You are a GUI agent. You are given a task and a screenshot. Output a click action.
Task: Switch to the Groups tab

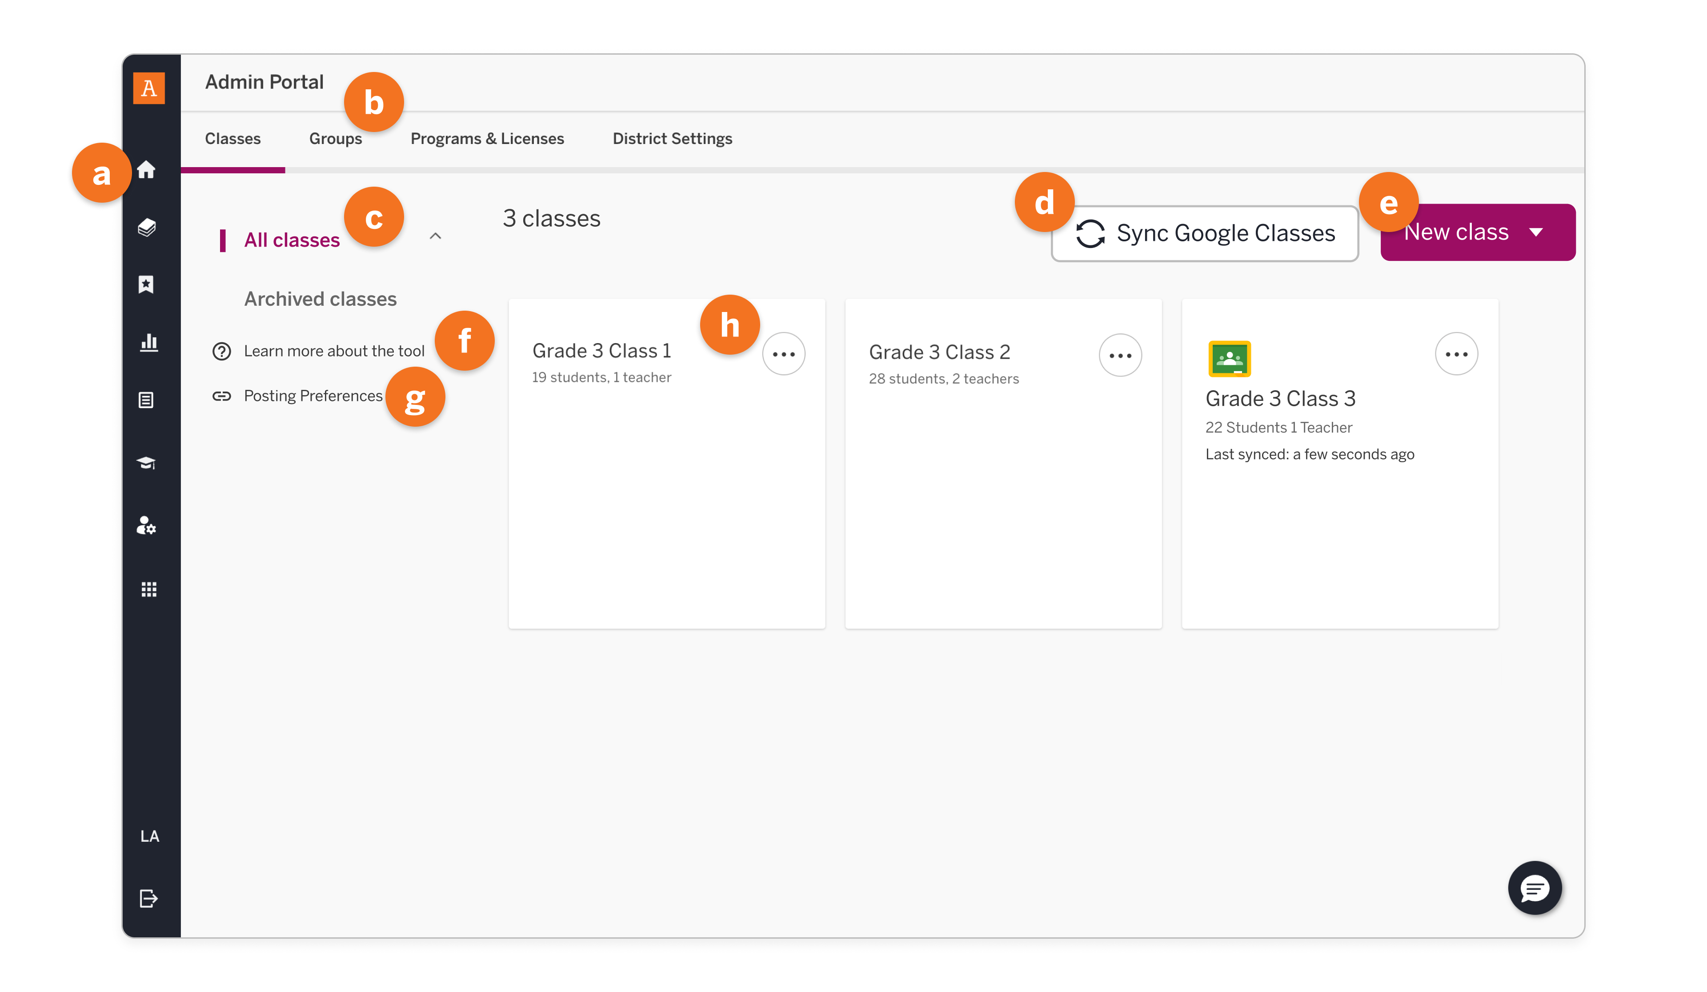click(x=335, y=139)
